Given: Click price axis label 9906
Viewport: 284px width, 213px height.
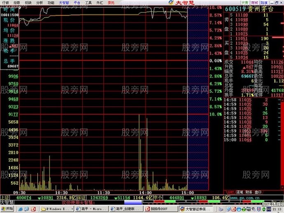Looking at the screenshot, I should tap(14, 76).
